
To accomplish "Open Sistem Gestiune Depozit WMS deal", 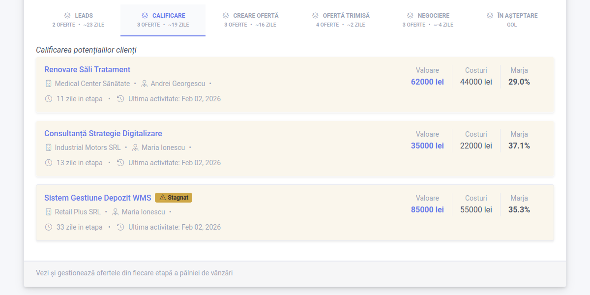I will [x=97, y=198].
